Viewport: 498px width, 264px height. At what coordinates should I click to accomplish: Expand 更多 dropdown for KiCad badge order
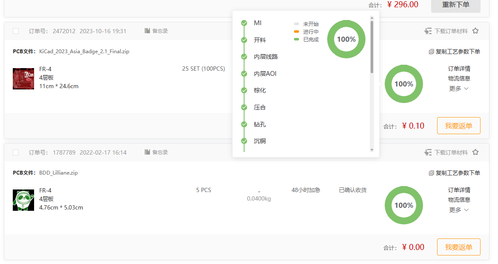459,89
